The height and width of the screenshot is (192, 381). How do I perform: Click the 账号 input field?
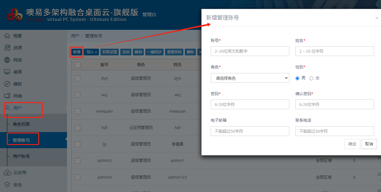coord(250,51)
